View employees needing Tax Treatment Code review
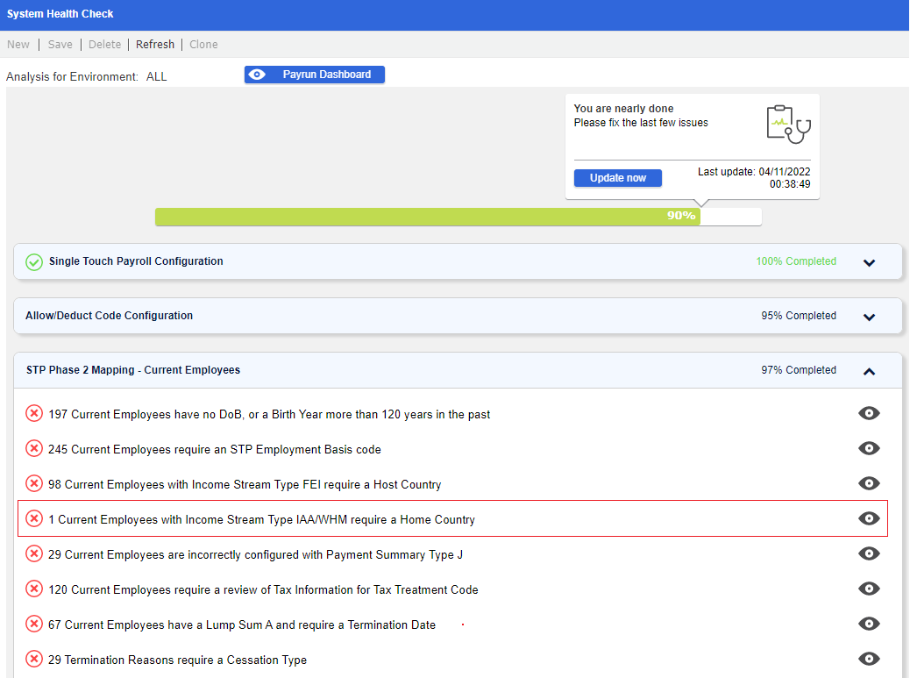 pyautogui.click(x=869, y=589)
